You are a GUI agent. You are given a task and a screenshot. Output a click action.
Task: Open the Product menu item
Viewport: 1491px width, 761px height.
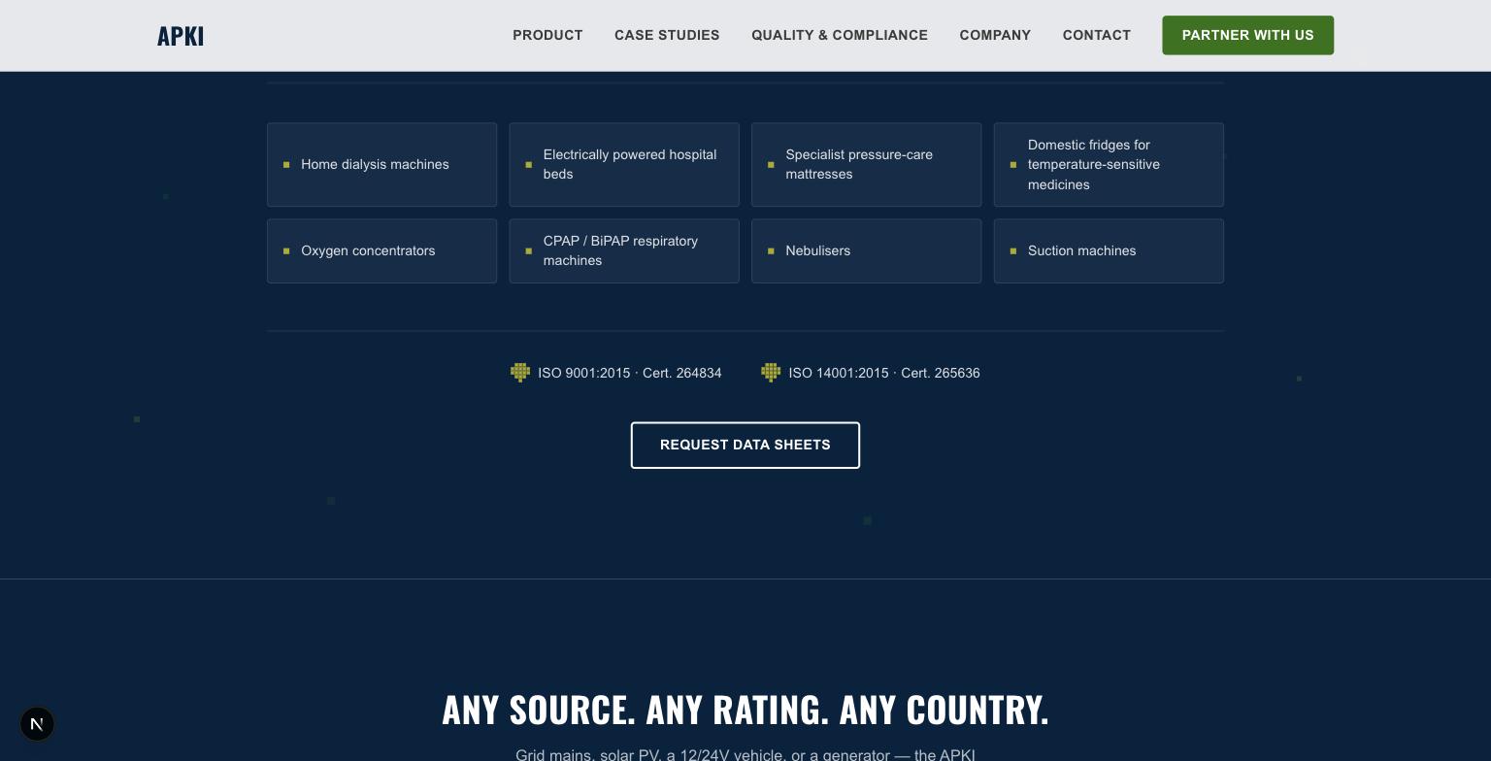tap(547, 35)
